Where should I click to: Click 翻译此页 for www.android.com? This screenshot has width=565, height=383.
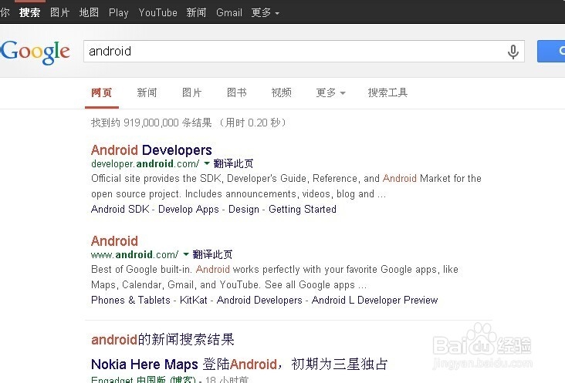point(212,254)
